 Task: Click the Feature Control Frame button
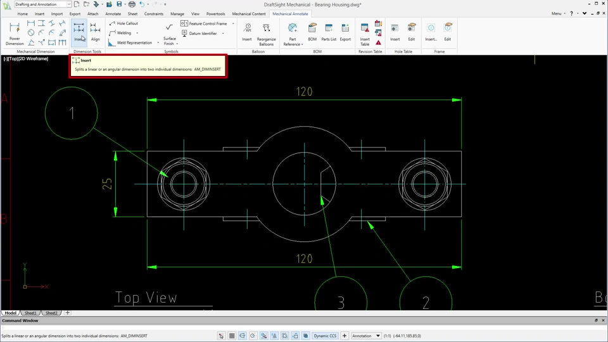tap(204, 23)
